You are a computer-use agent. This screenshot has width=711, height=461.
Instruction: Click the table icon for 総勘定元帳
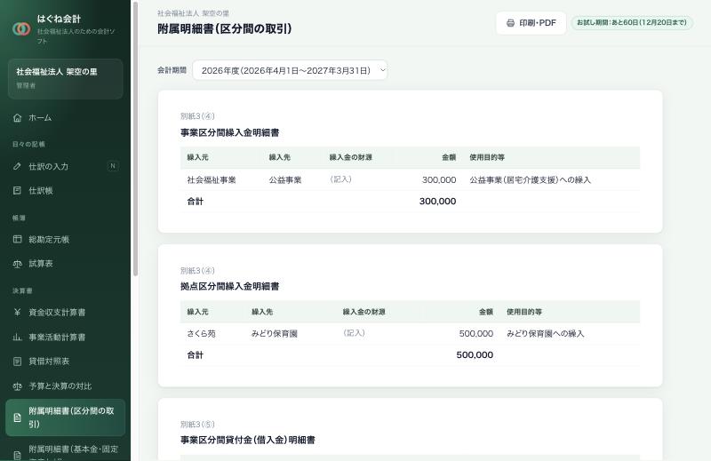pyautogui.click(x=17, y=239)
